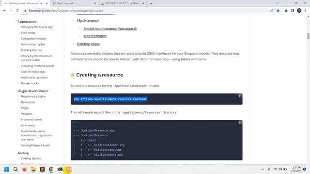Open Sublime Text from taskbar
310x174 pixels.
(x=42, y=169)
